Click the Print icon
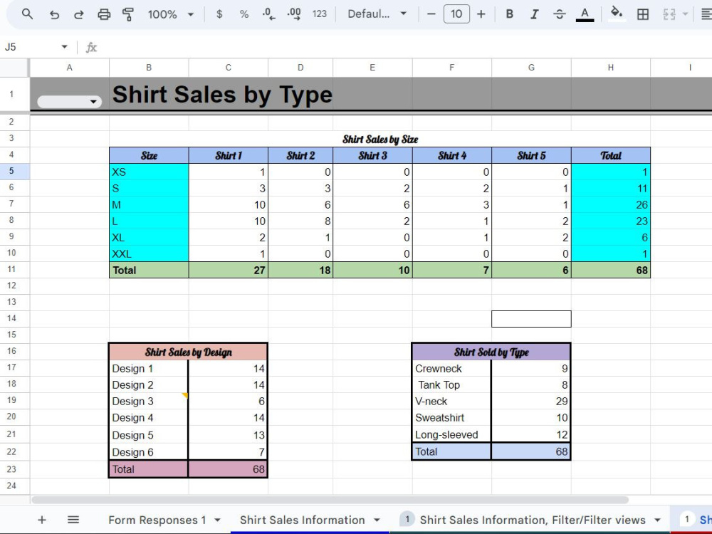Image resolution: width=712 pixels, height=534 pixels. click(104, 14)
